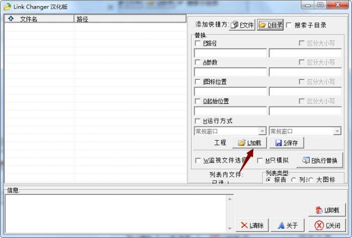The height and width of the screenshot is (238, 352).
Task: Enable M只模拟 checkbox
Action: 260,161
